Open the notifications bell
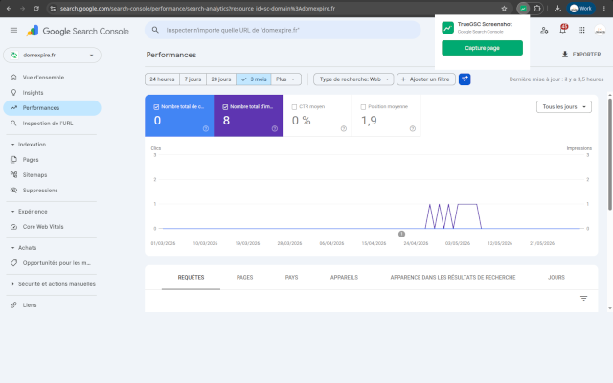The height and width of the screenshot is (383, 613). pyautogui.click(x=562, y=30)
